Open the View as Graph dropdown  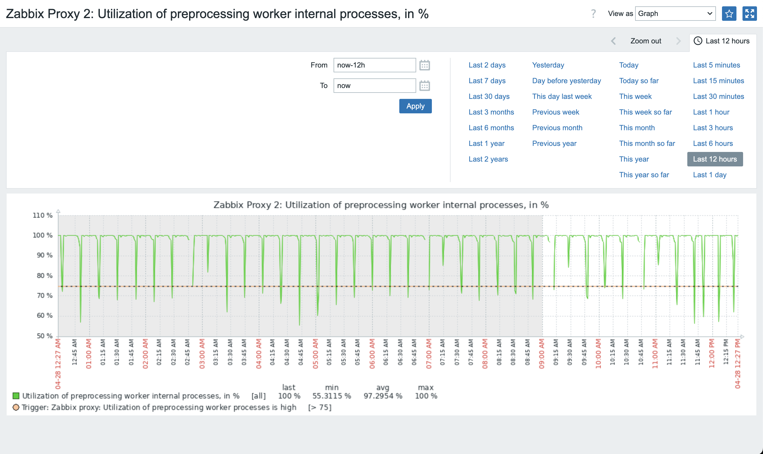(x=675, y=14)
